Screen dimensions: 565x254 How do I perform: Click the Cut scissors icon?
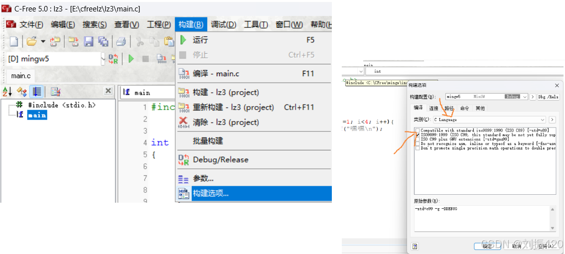(140, 42)
